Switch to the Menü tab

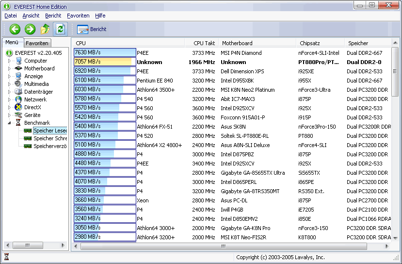(x=12, y=42)
